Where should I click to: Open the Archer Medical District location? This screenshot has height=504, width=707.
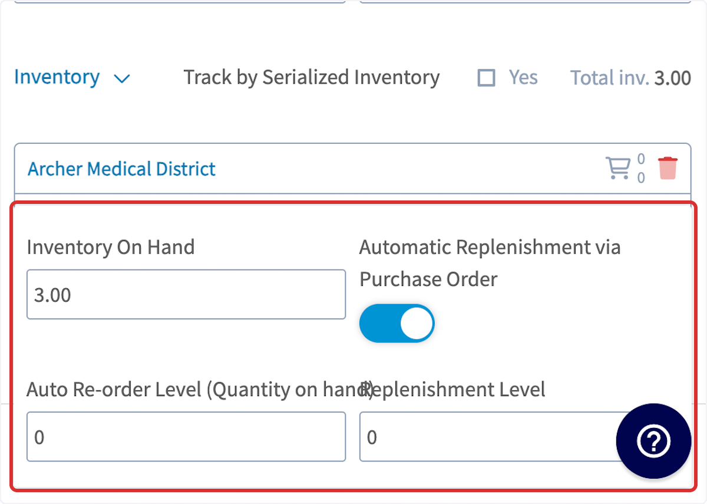coord(121,169)
